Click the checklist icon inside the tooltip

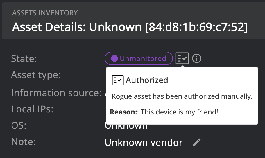[x=118, y=80]
